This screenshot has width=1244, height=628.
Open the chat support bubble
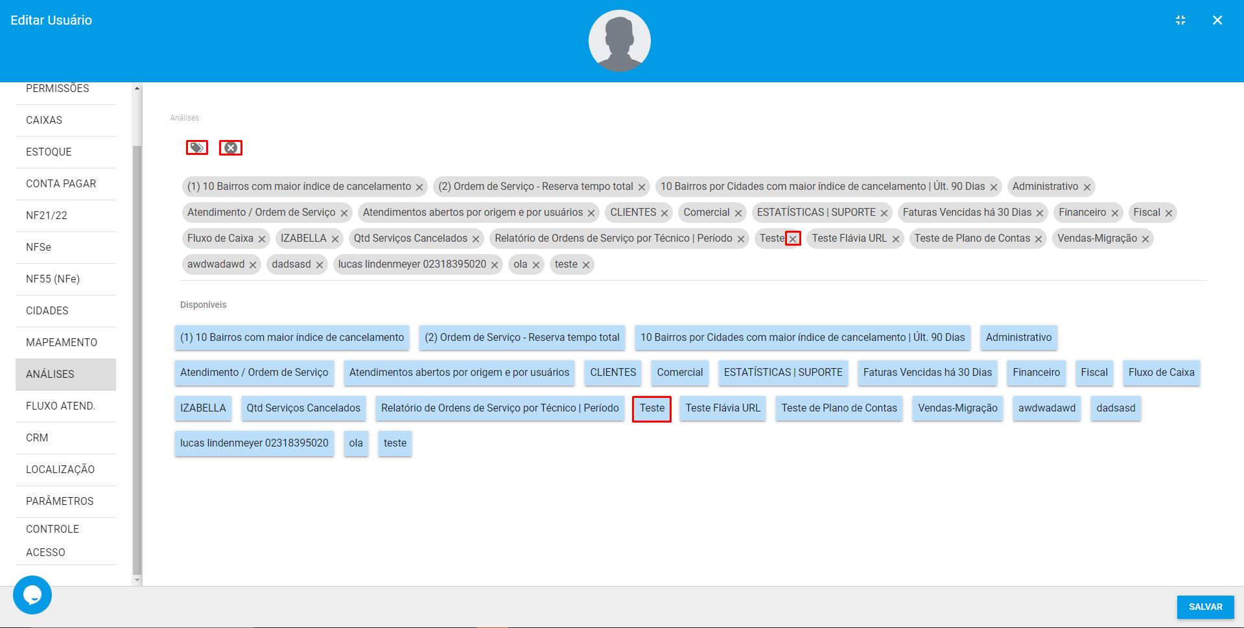pos(32,594)
